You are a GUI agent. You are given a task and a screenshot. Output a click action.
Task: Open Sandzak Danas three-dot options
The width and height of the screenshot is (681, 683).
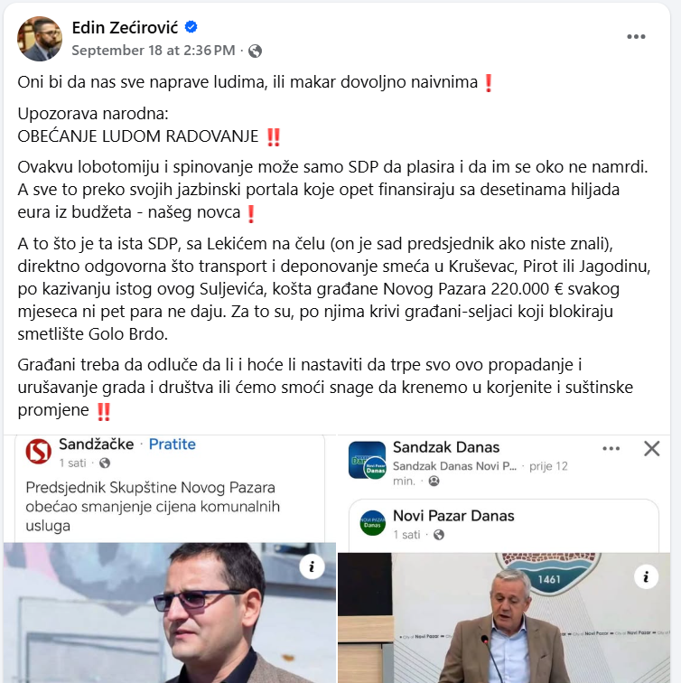click(x=611, y=449)
